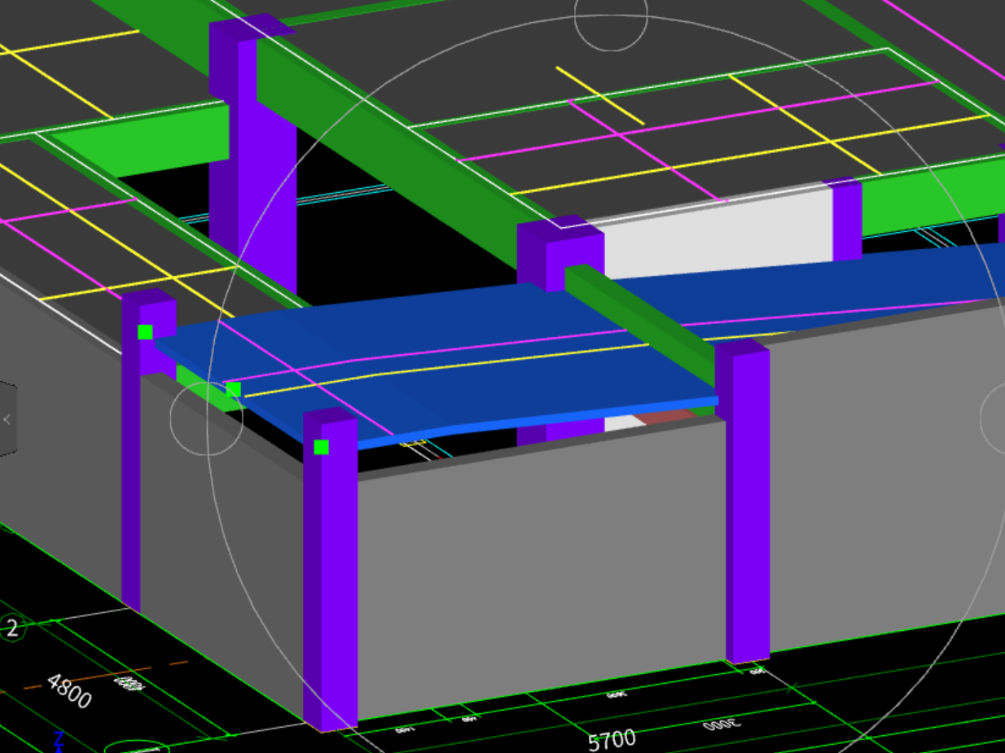Click the green grip on the back-left column
Viewport: 1005px width, 753px height.
pyautogui.click(x=145, y=332)
